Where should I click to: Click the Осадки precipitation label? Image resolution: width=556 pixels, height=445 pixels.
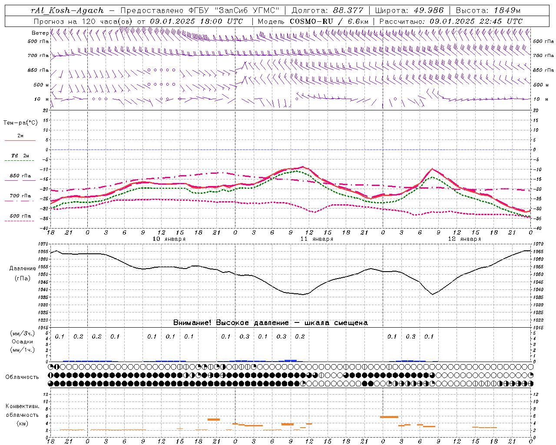(x=23, y=342)
